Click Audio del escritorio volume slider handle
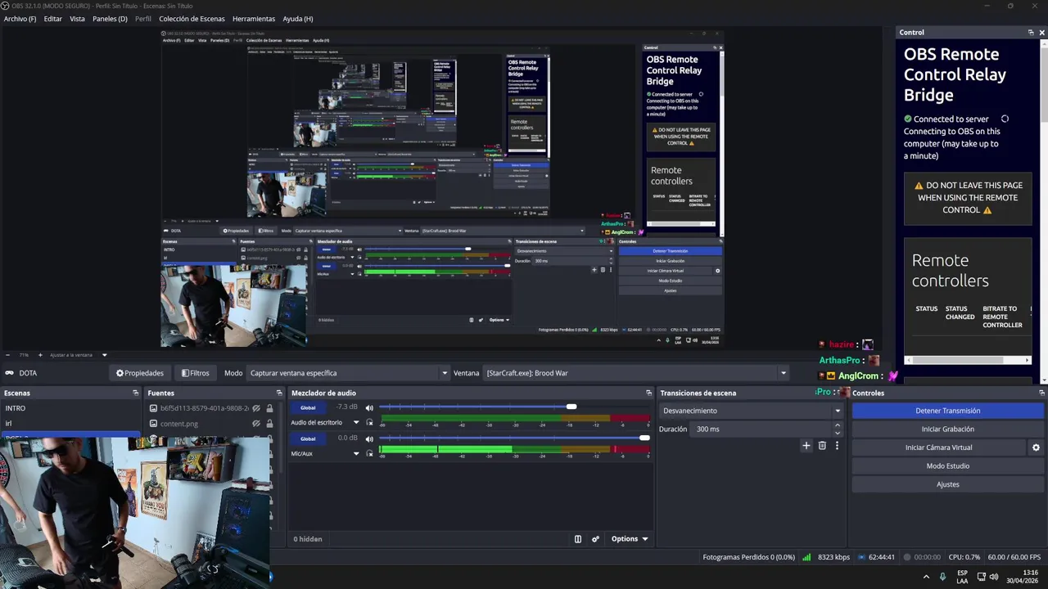 [x=571, y=407]
